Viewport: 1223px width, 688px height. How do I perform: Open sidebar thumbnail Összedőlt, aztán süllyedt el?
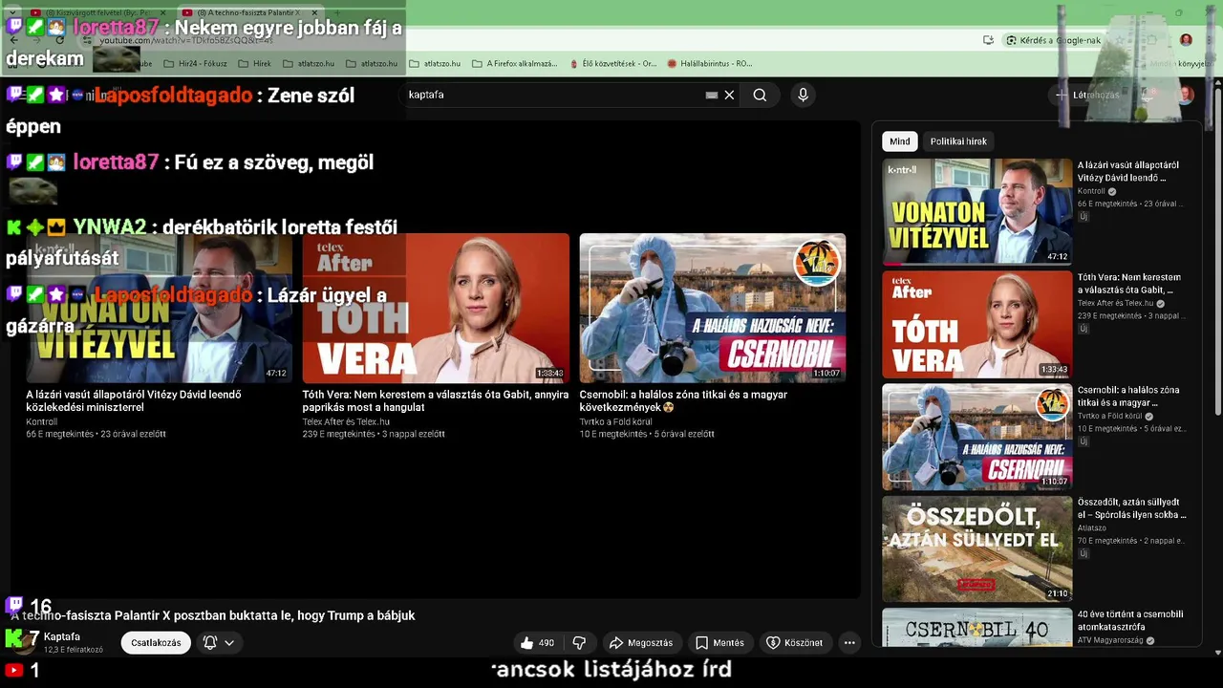tap(976, 548)
